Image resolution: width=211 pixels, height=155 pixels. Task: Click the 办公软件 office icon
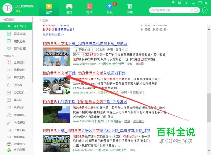[x=9, y=92]
